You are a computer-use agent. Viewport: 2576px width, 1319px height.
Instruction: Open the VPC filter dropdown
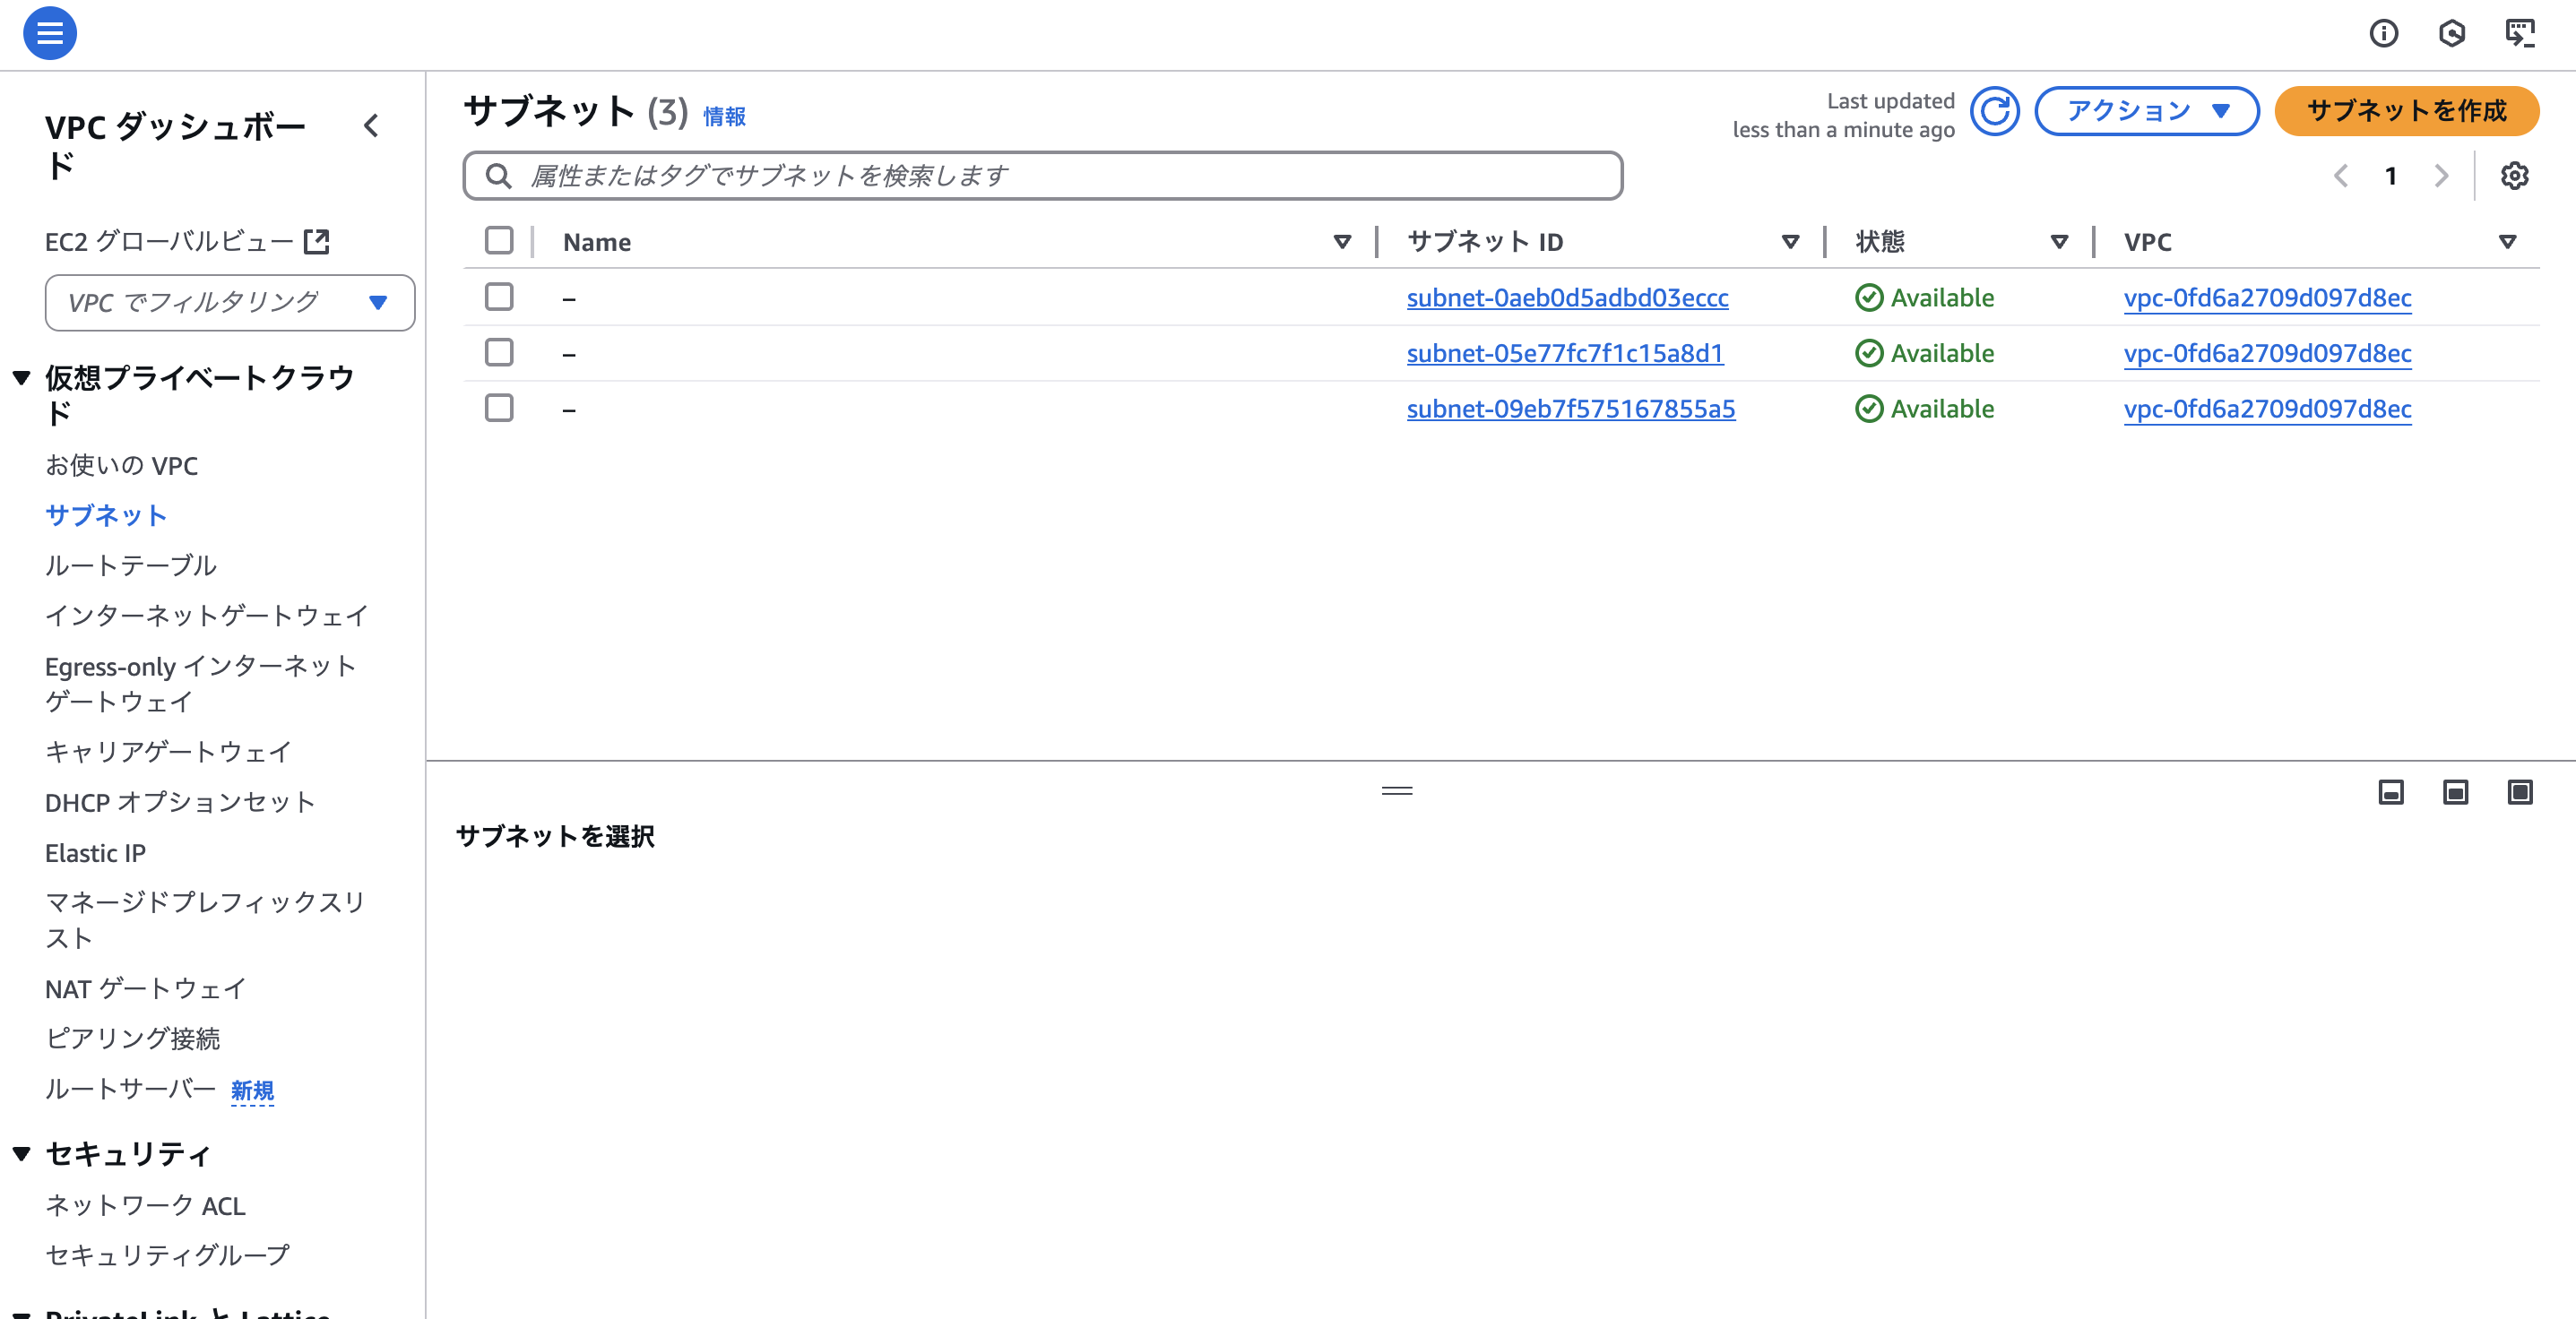(229, 302)
